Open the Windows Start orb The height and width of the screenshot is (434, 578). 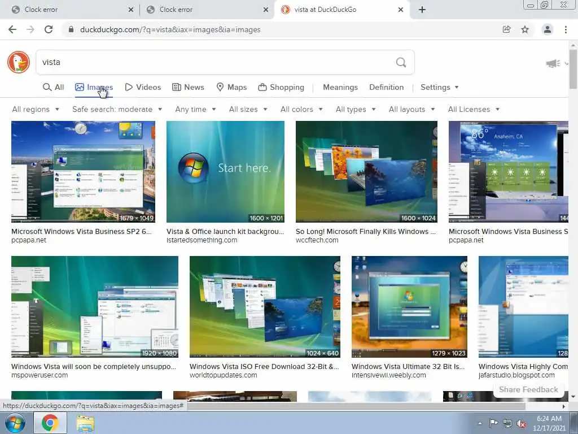(x=15, y=423)
